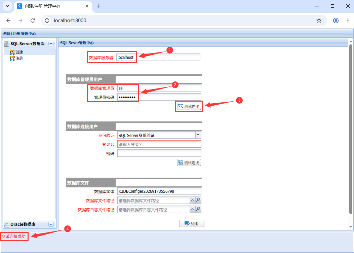Open the tab search chevron
The width and height of the screenshot is (354, 253).
7,6
